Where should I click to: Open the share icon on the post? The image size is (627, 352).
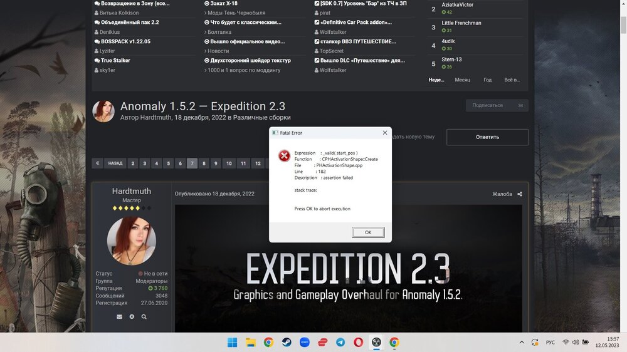coord(519,194)
